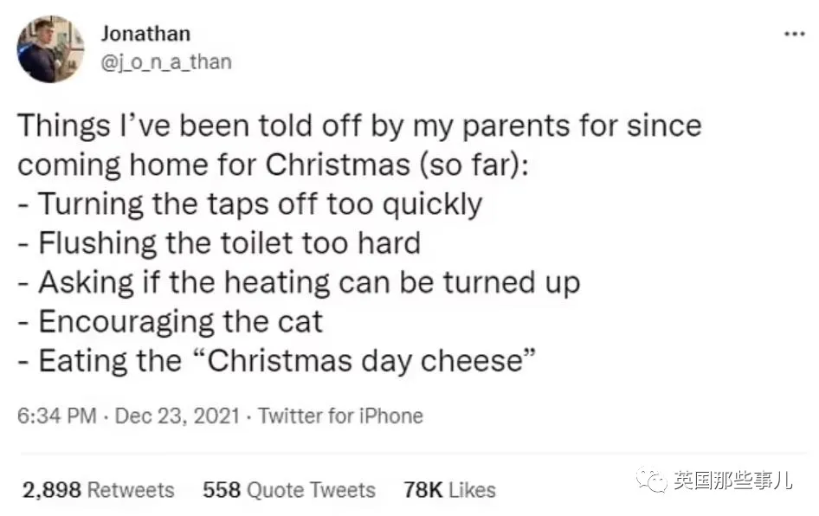Open the three-dot more options menu
Viewport: 819px width, 516px height.
[793, 35]
